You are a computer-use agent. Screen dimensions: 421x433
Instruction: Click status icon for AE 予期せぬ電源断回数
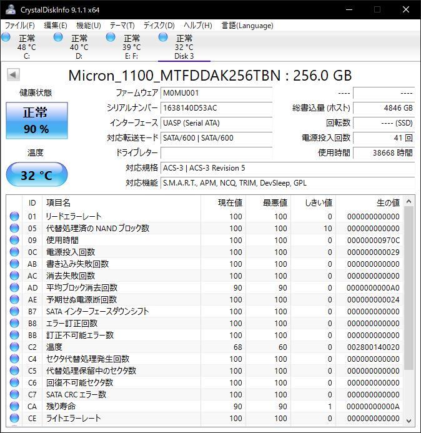tap(14, 299)
